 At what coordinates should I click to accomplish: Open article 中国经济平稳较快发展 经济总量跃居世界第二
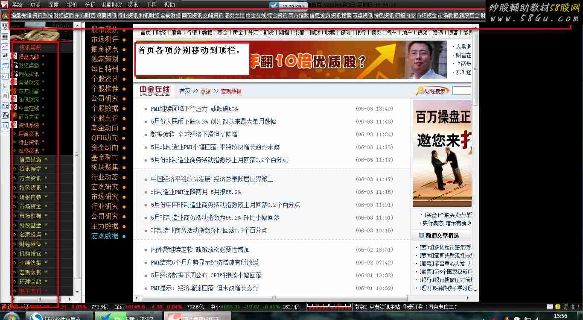[212, 179]
